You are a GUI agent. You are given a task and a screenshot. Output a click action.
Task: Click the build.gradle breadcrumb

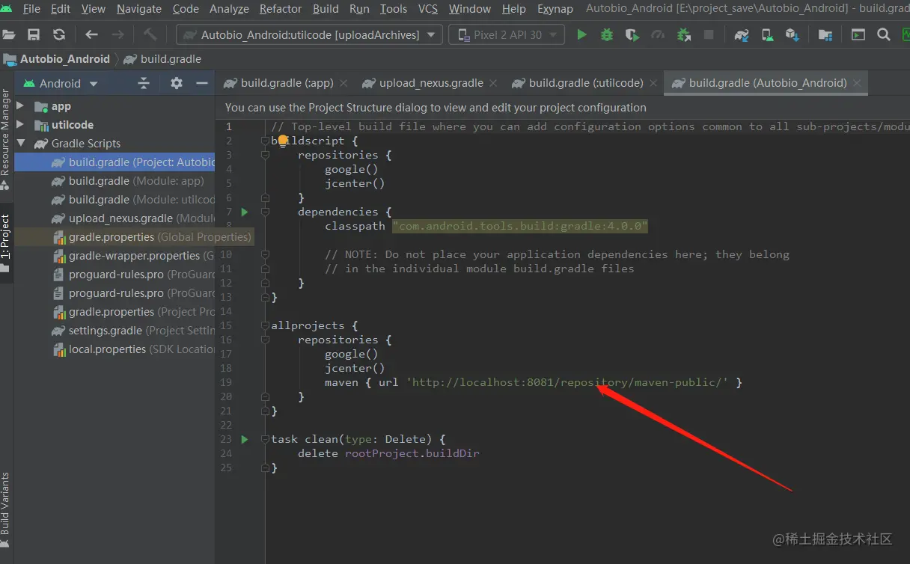[x=162, y=59]
